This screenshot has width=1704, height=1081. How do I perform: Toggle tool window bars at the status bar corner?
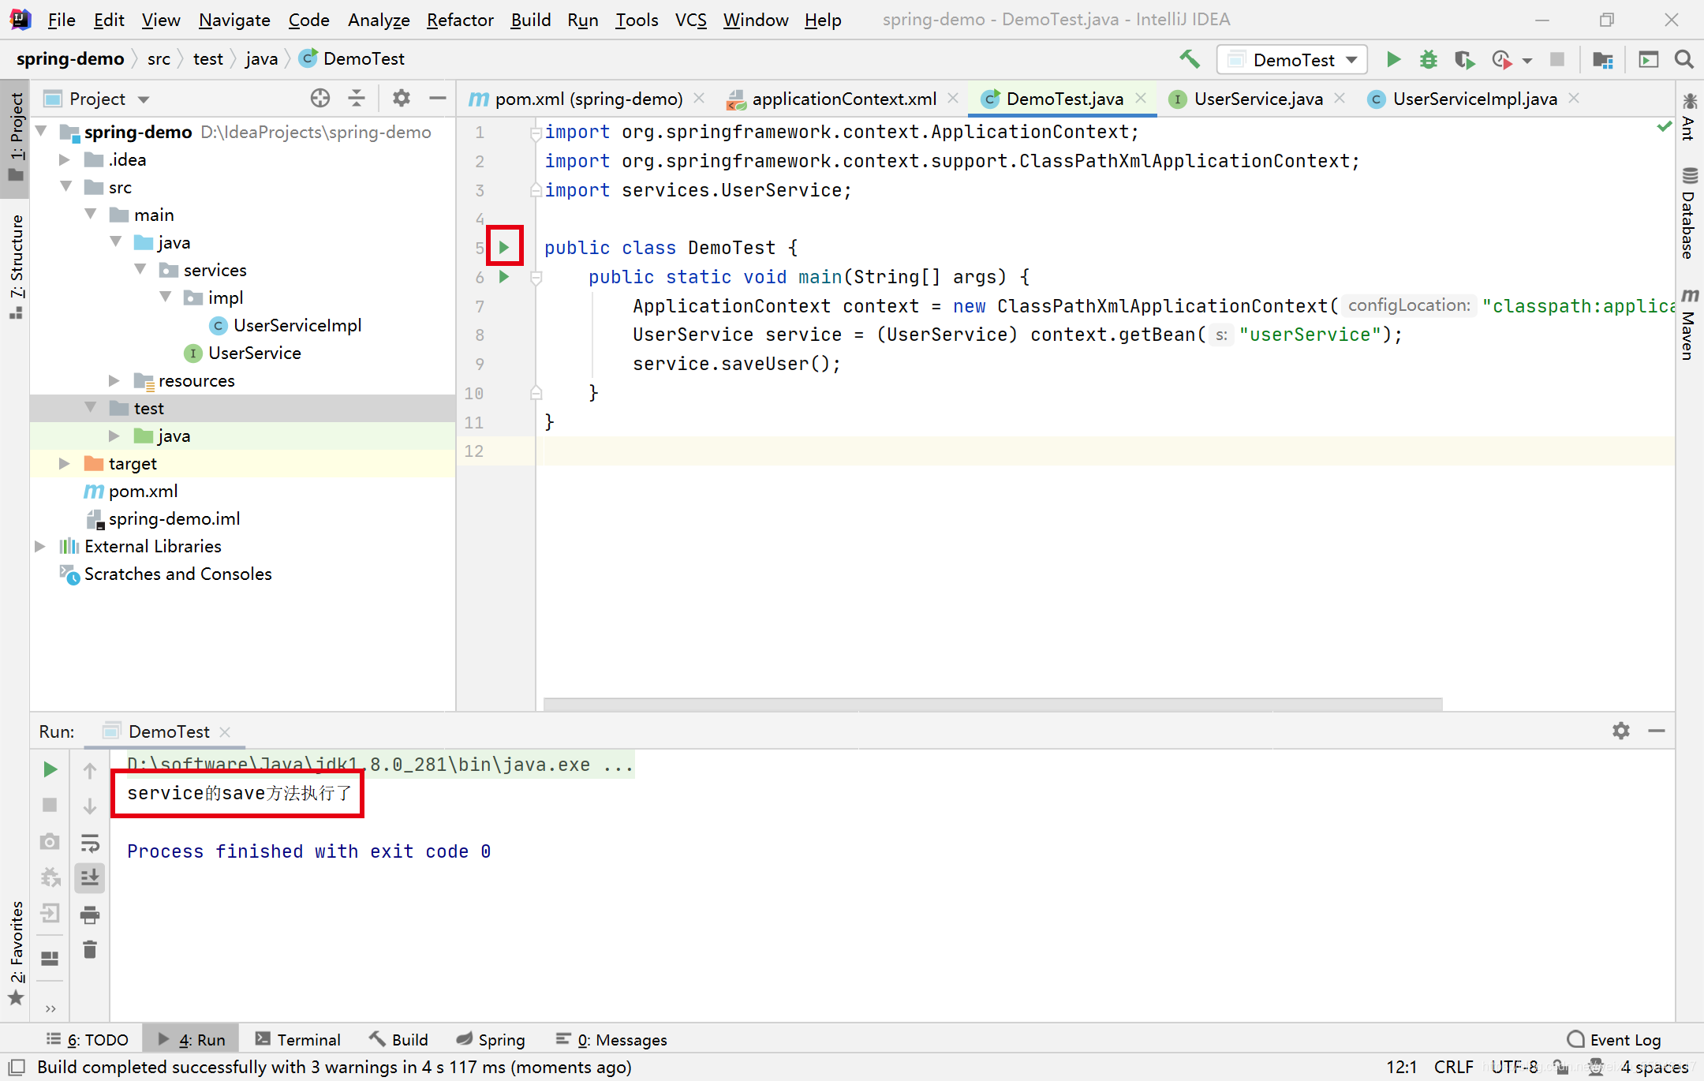17,1067
